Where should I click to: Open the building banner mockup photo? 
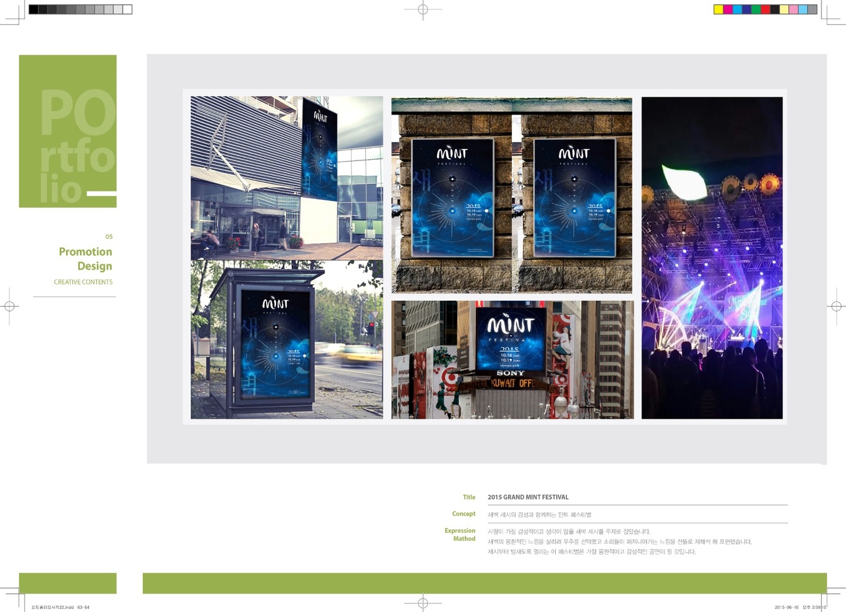[287, 178]
